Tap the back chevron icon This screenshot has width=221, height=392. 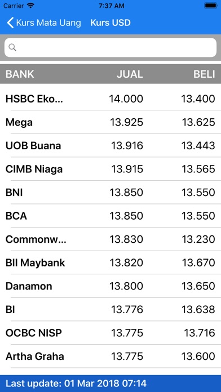pos(10,23)
